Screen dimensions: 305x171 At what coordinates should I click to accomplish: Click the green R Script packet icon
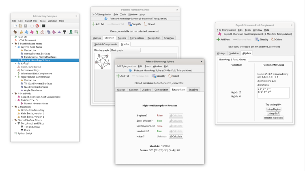(71, 32)
